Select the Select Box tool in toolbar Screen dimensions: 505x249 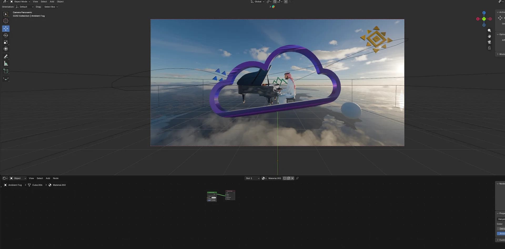point(6,14)
